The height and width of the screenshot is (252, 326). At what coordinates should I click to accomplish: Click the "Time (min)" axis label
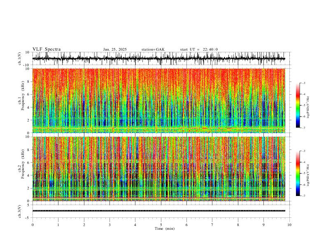[x=165, y=229]
